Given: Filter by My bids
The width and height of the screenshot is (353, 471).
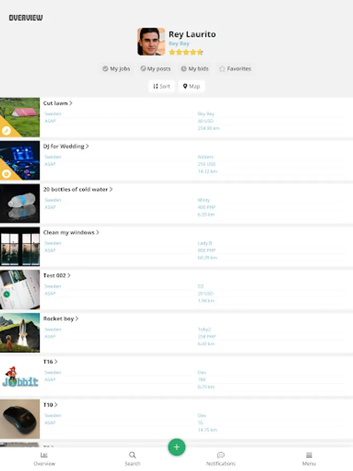Looking at the screenshot, I should tap(195, 69).
